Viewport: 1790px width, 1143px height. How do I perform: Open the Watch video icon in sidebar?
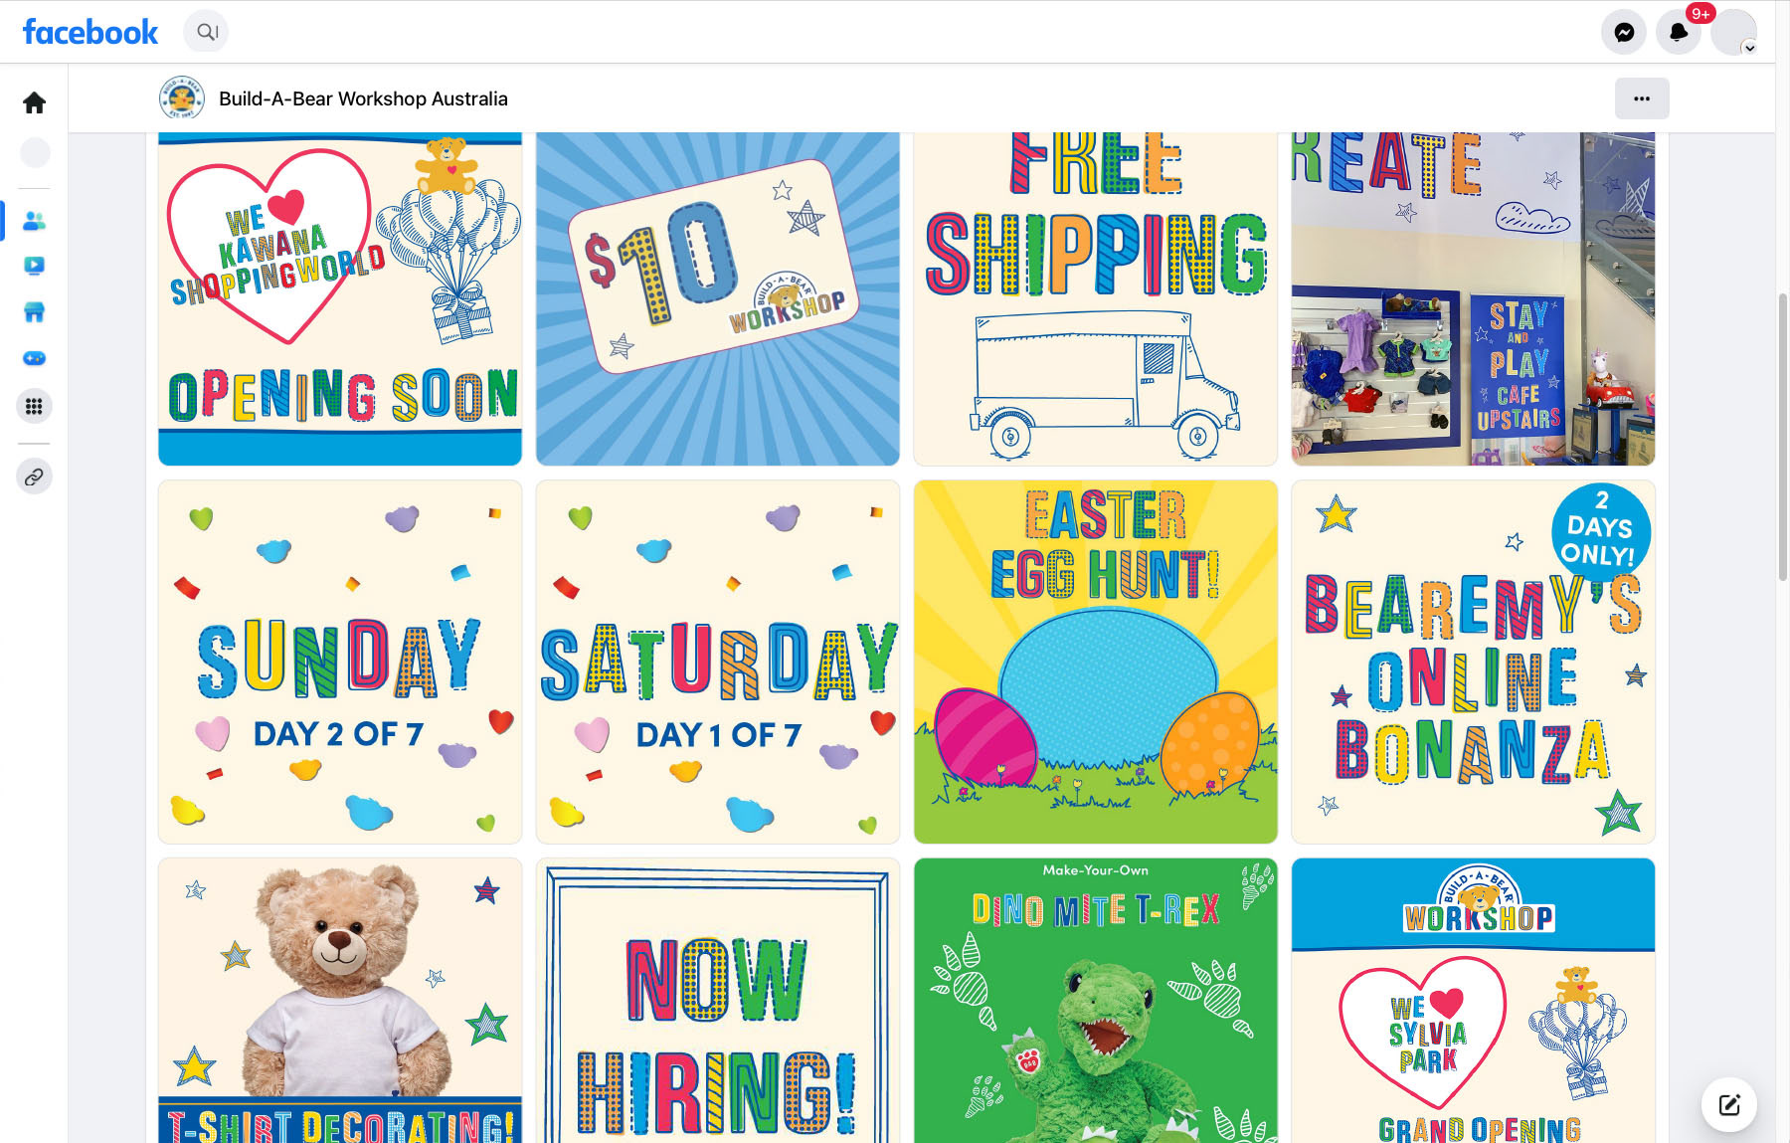(34, 266)
